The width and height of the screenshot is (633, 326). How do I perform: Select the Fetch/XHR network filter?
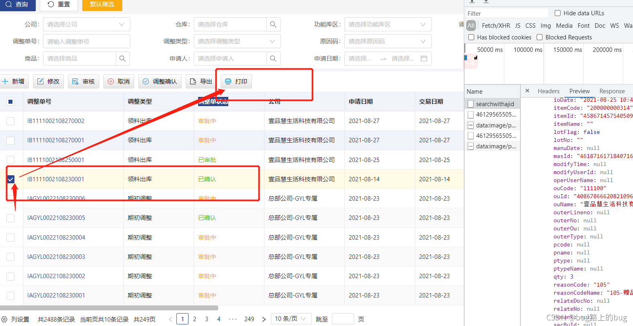[496, 25]
